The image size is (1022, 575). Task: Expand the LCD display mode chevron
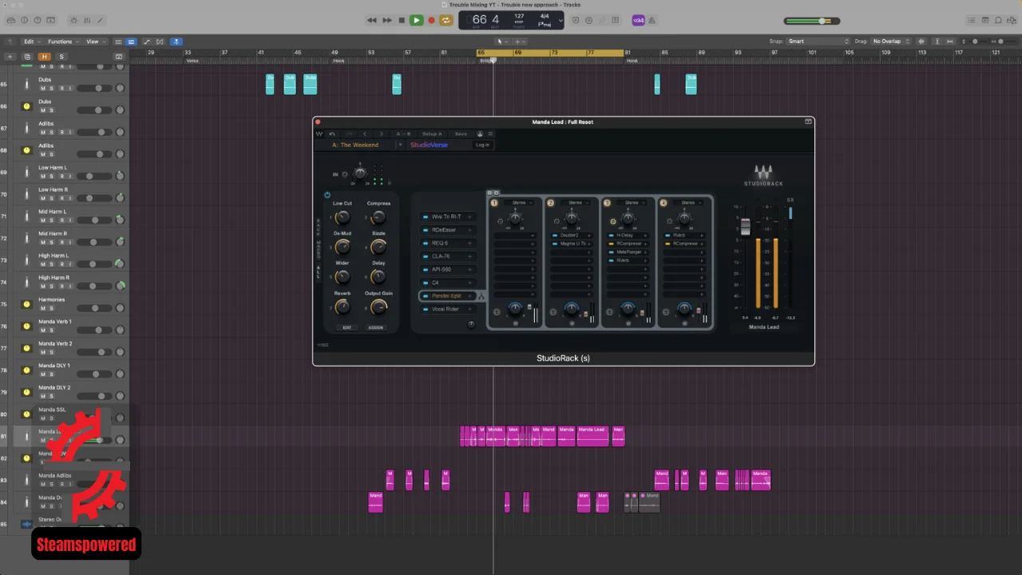pyautogui.click(x=560, y=20)
